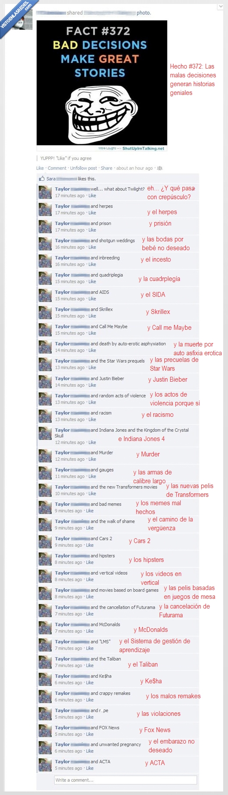Viewport: 228px width, 795px height.
Task: Click in the 'Write a comment...' field
Action: point(125,780)
